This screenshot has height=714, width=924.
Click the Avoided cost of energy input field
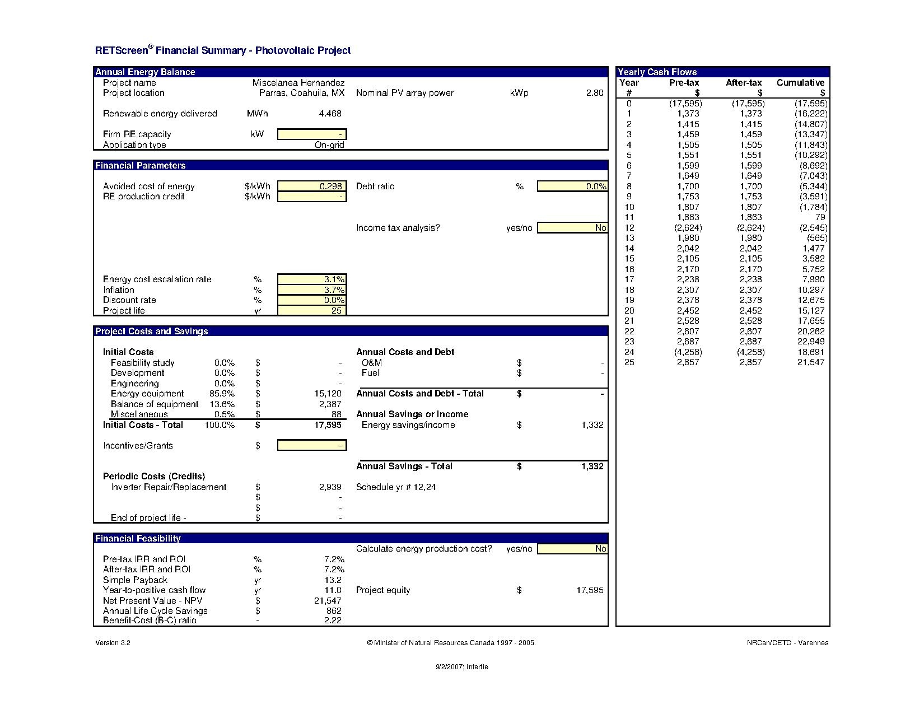click(312, 186)
